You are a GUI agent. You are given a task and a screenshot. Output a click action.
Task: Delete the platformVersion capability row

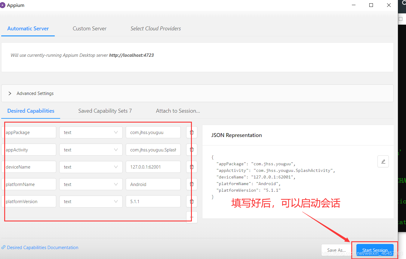[192, 201]
